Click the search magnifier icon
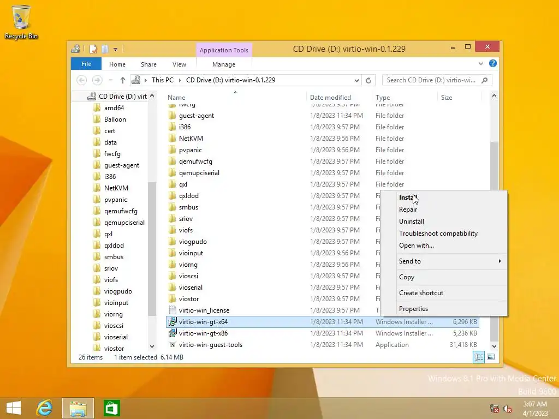 point(485,80)
